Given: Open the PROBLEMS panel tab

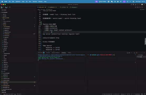Looking at the screenshot, I should pyautogui.click(x=41, y=53).
